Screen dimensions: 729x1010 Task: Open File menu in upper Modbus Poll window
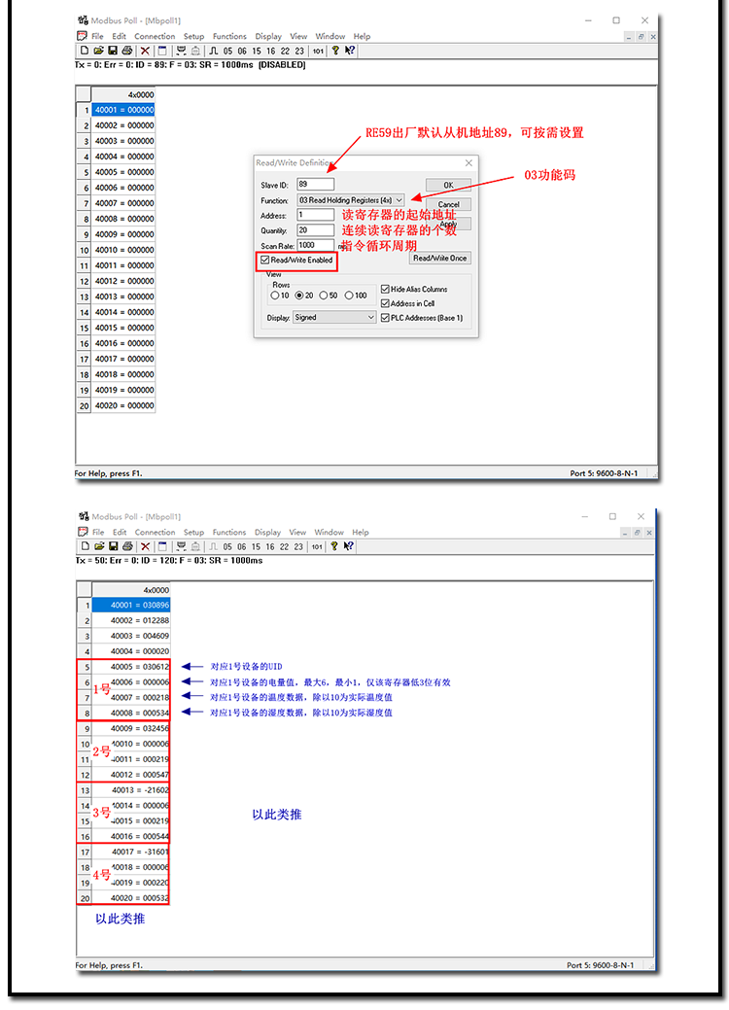click(x=97, y=36)
